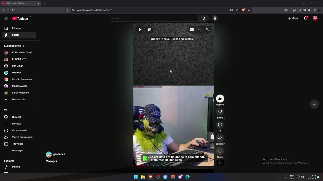
Task: Open Música under Explorar
Action: pos(19,167)
